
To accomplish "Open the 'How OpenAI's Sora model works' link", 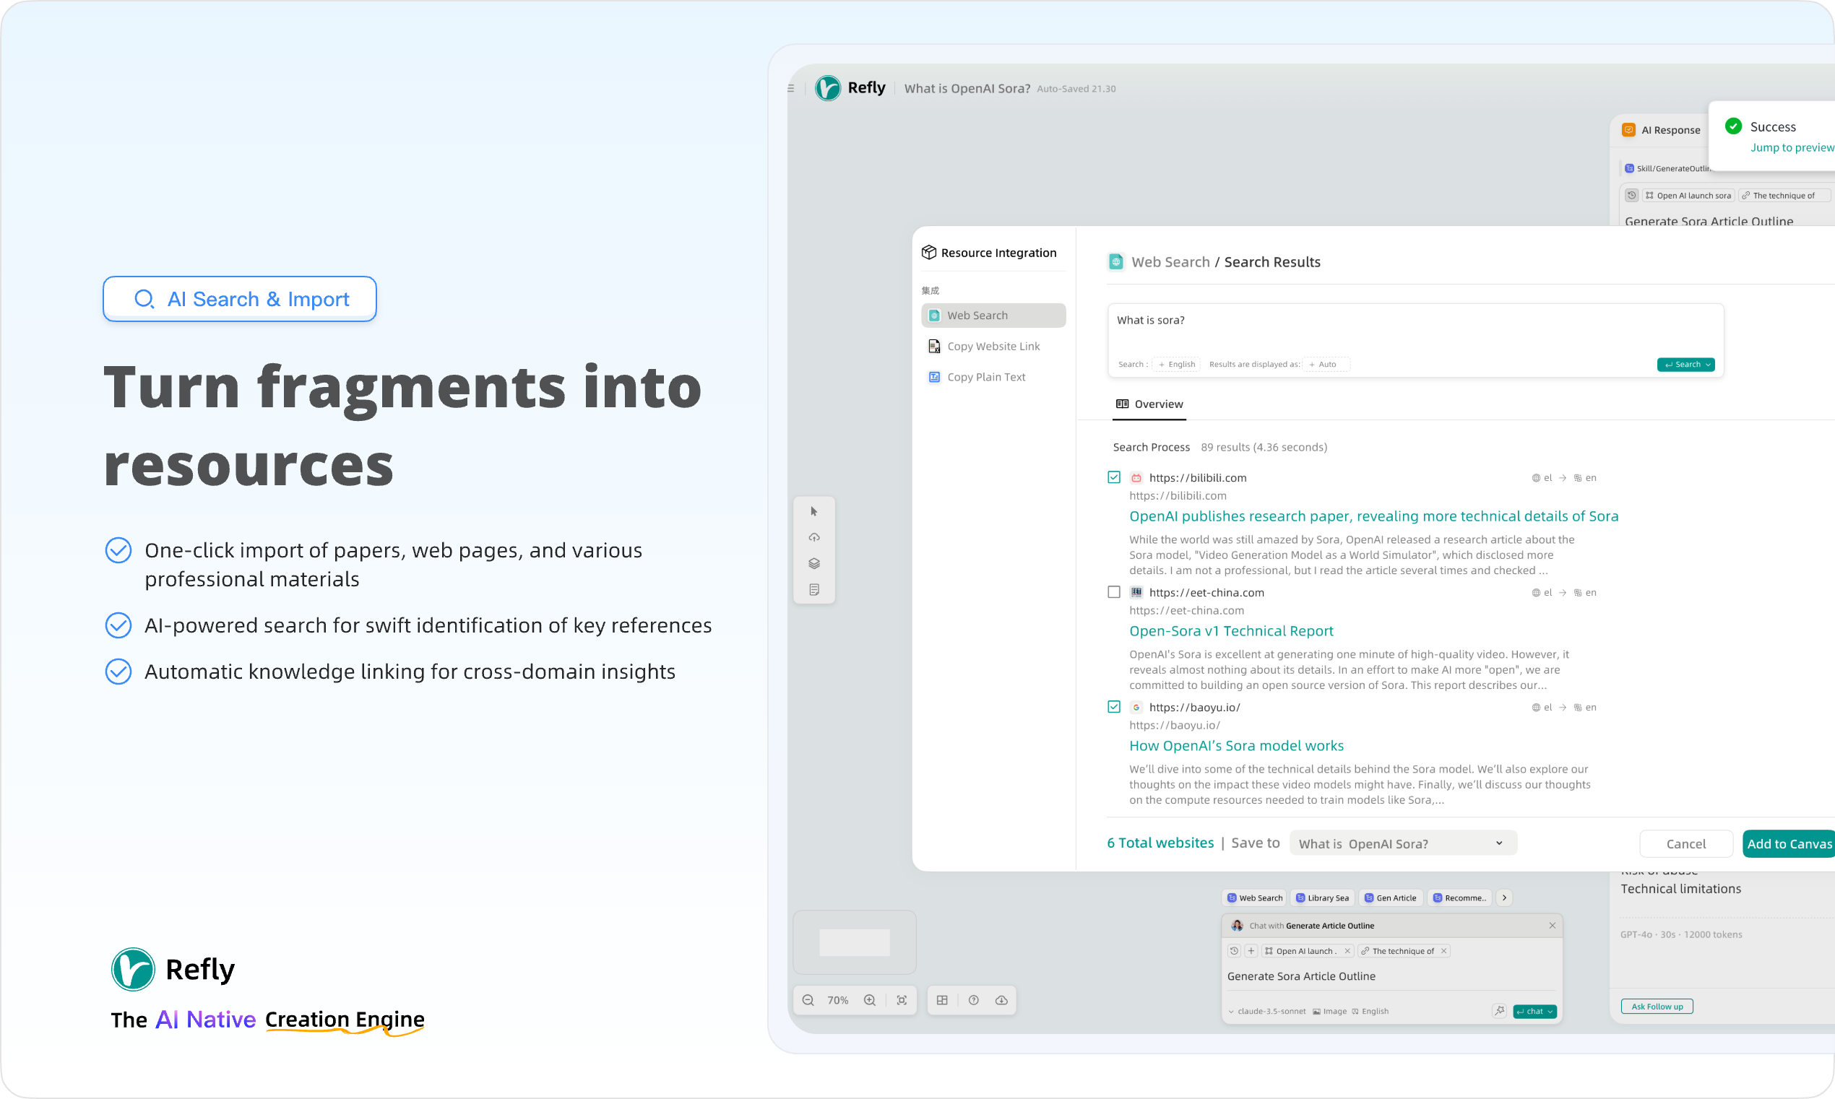I will 1235,746.
